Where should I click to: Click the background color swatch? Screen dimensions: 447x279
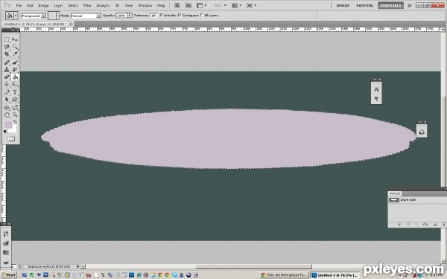pos(14,130)
